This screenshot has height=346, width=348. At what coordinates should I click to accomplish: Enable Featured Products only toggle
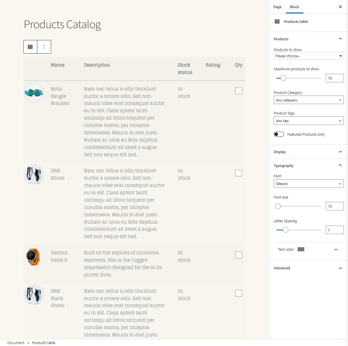click(279, 134)
